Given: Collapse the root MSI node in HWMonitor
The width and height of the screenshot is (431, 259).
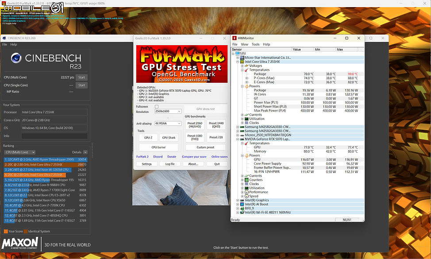Looking at the screenshot, I should 233,54.
